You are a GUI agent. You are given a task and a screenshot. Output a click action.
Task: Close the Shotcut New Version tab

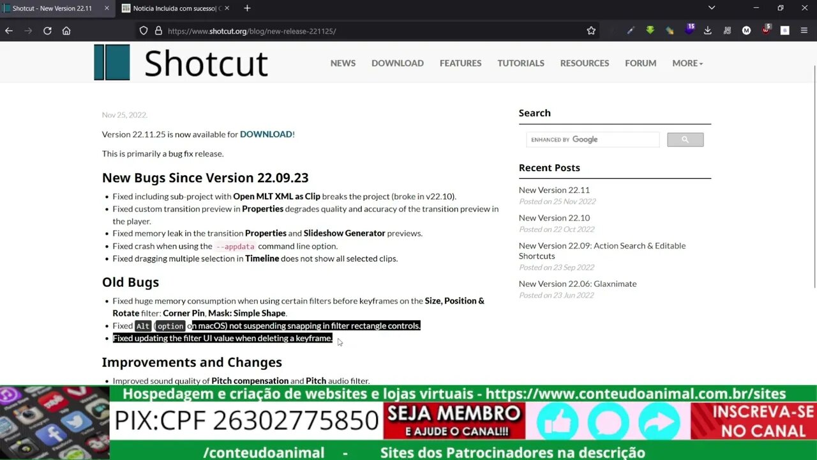tap(107, 8)
